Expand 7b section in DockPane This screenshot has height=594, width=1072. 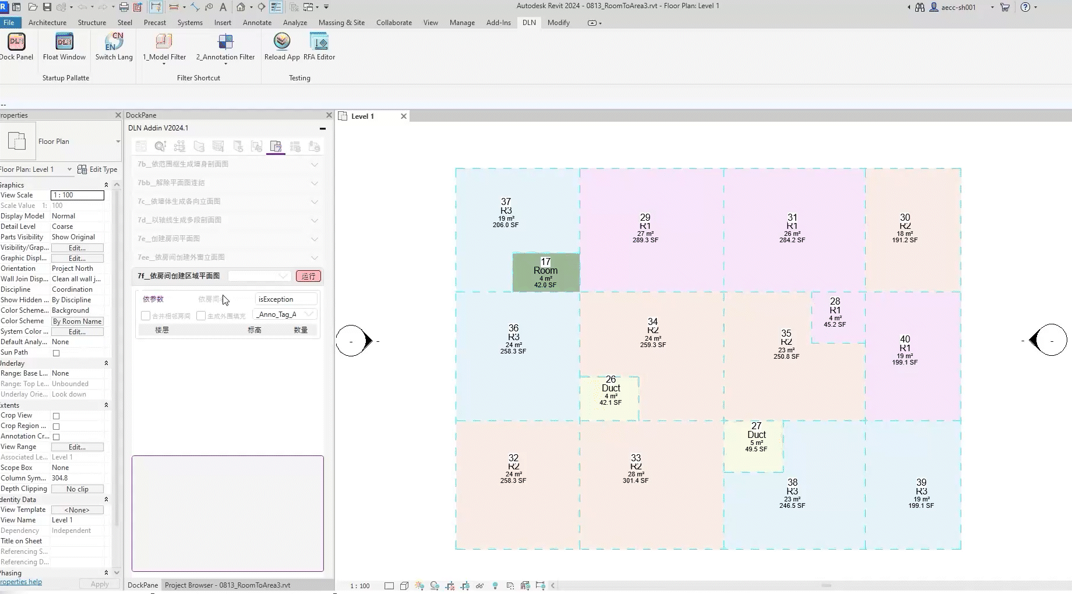[315, 164]
